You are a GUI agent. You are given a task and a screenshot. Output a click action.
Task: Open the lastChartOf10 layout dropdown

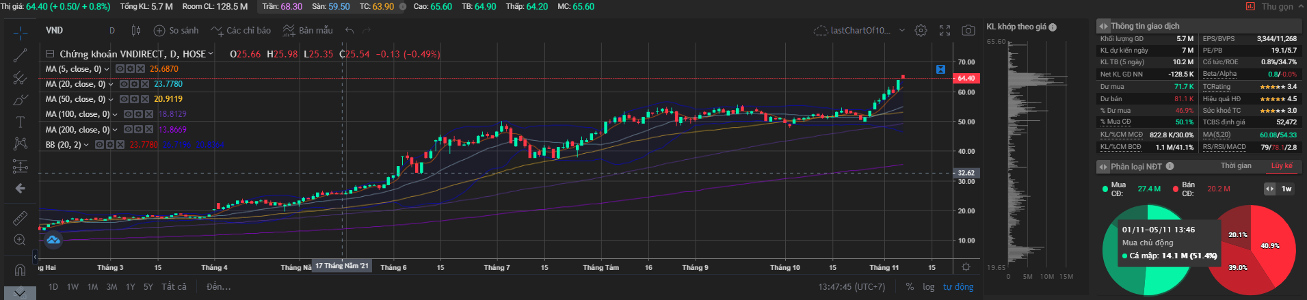(901, 31)
